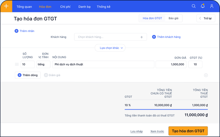
Task: Switch to Hóa đơn GTGT mode
Action: click(152, 18)
